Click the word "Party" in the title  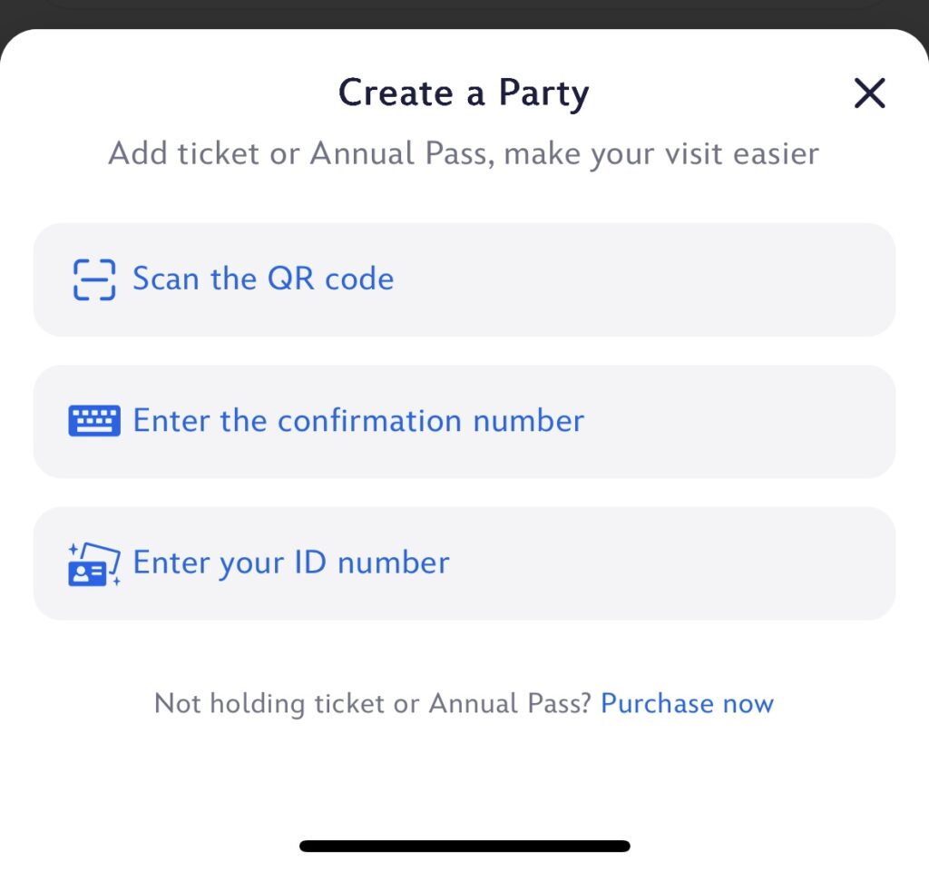544,94
